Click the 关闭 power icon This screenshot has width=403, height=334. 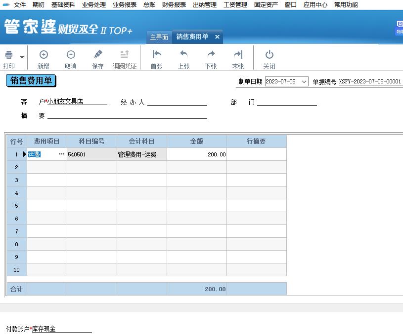[269, 54]
